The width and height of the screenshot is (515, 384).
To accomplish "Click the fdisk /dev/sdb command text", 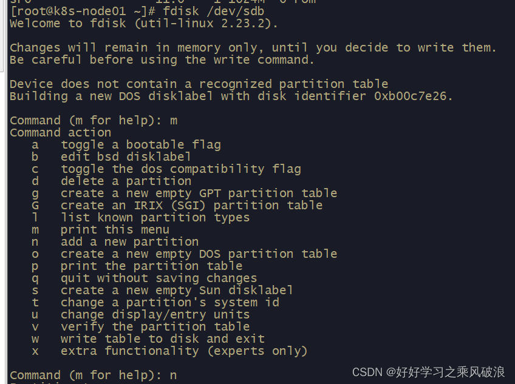I will [x=214, y=11].
